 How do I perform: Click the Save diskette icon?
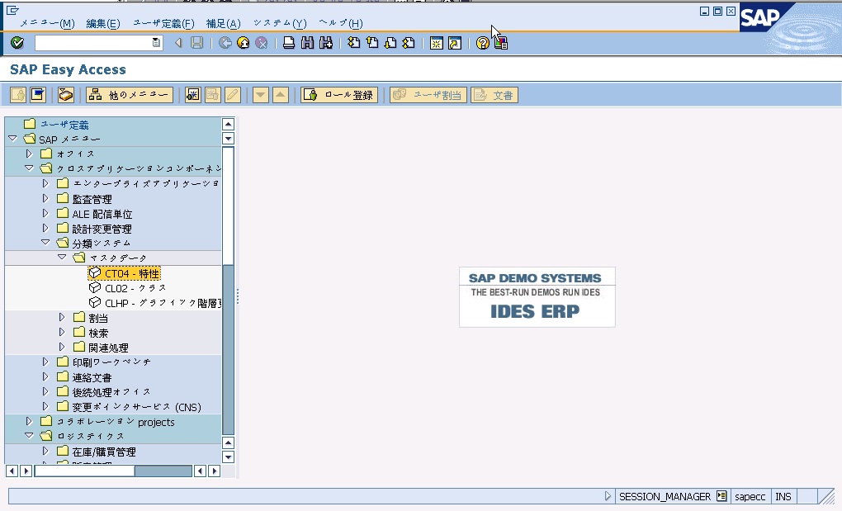pyautogui.click(x=196, y=42)
